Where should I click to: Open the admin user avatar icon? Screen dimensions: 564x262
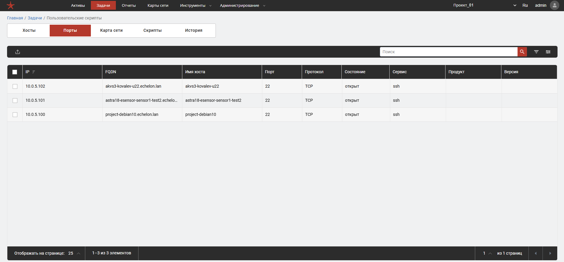(554, 5)
